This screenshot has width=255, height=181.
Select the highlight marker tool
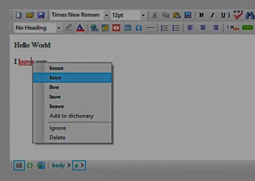(x=69, y=28)
